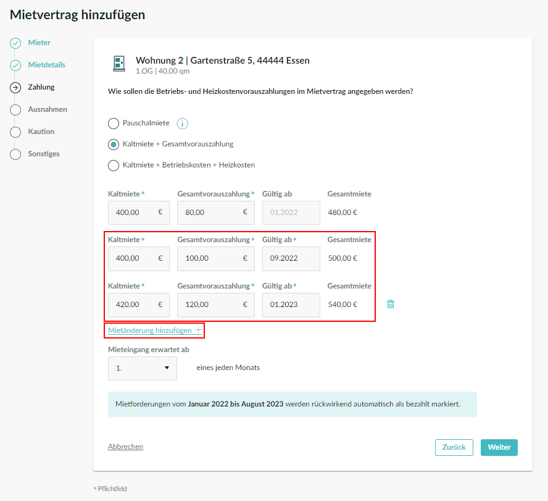The width and height of the screenshot is (548, 501).
Task: Click the Zurück button
Action: (x=454, y=447)
